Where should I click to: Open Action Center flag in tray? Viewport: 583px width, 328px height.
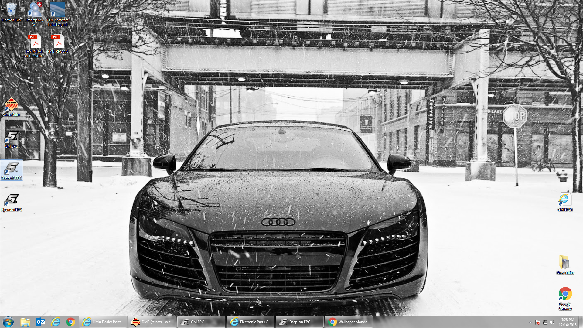click(538, 322)
